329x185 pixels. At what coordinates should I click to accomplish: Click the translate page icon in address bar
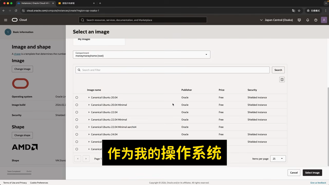coord(294,11)
